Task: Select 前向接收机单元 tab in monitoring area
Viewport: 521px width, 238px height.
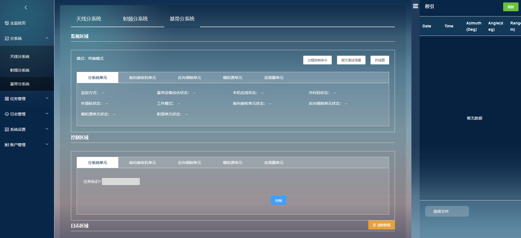Action: [x=143, y=78]
